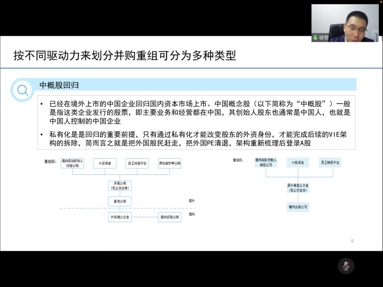Select the 原外商独立企业（拟上市主体）box in 重组后
The image size is (383, 287).
pos(298,187)
